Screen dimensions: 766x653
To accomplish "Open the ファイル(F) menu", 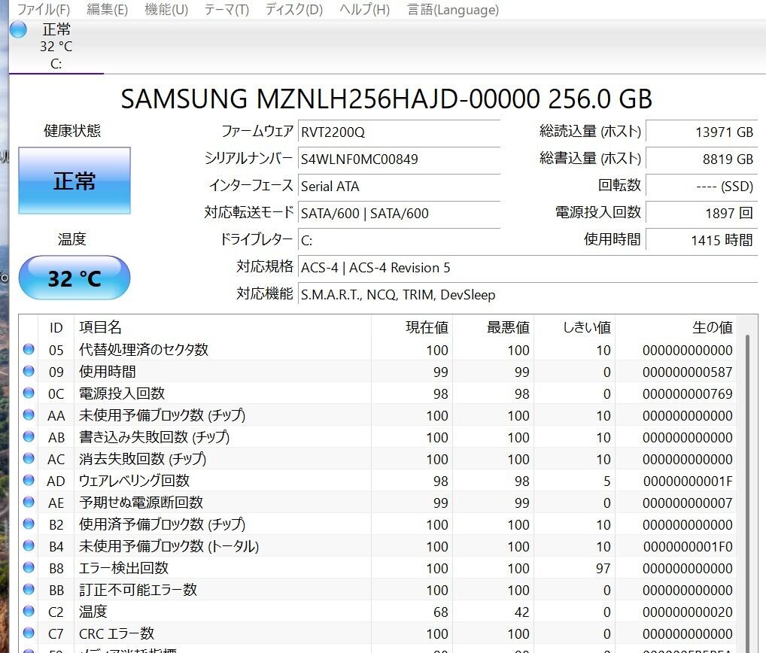I will coord(43,10).
